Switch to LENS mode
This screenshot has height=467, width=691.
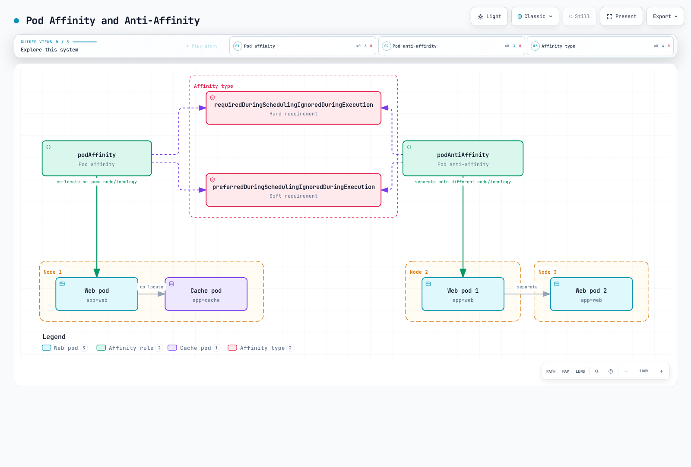point(580,371)
